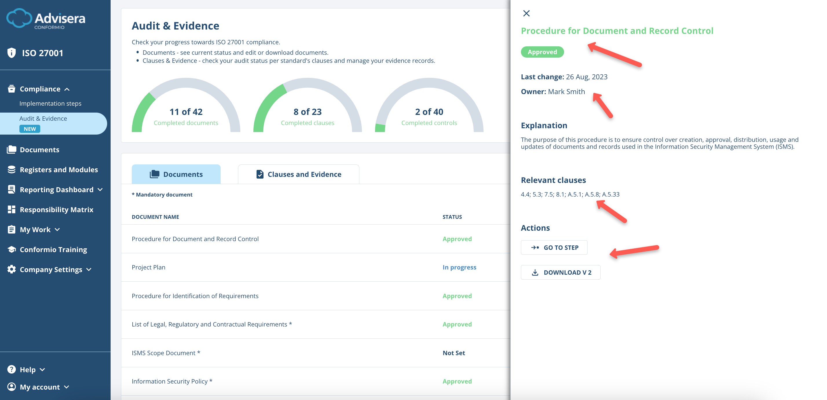The height and width of the screenshot is (400, 827).
Task: Collapse the Compliance menu chevron
Action: (x=67, y=89)
